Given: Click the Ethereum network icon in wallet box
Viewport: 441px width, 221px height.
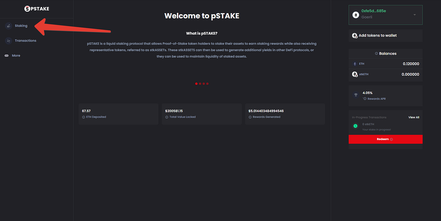Looking at the screenshot, I should 356,15.
